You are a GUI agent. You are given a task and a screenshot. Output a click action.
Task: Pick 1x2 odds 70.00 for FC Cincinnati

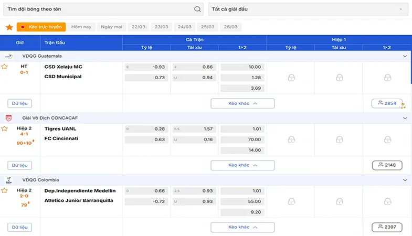pos(242,140)
